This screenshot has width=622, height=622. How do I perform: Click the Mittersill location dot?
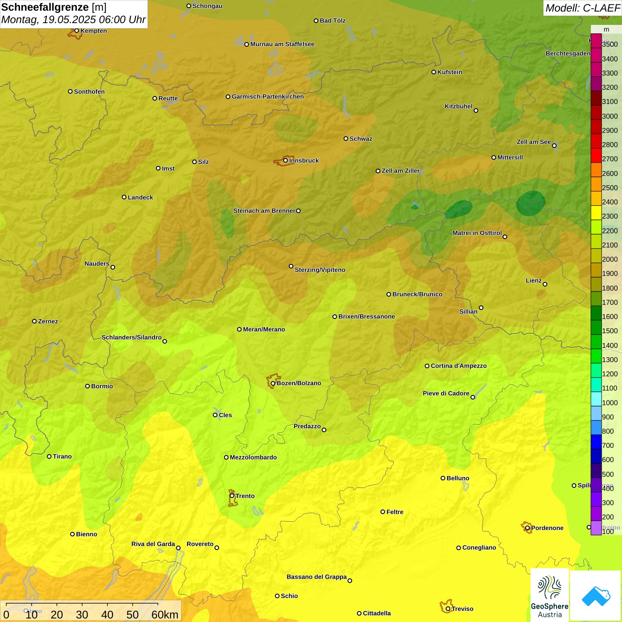click(494, 157)
